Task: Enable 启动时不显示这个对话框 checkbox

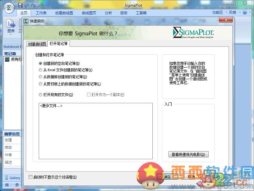Action: pyautogui.click(x=30, y=177)
